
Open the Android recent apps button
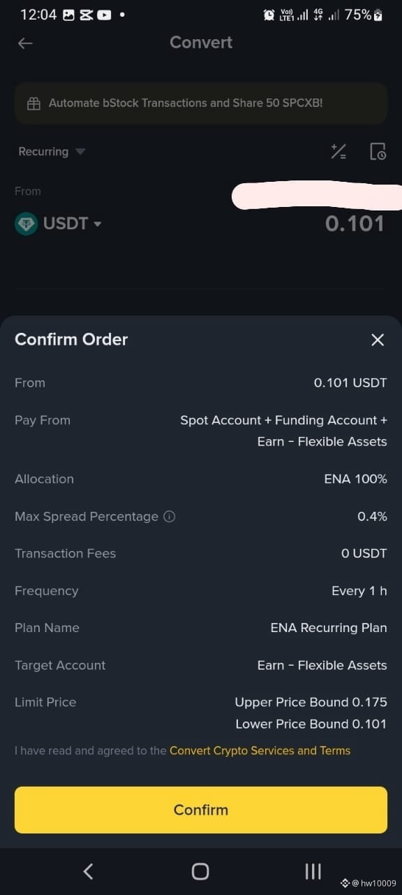[313, 871]
